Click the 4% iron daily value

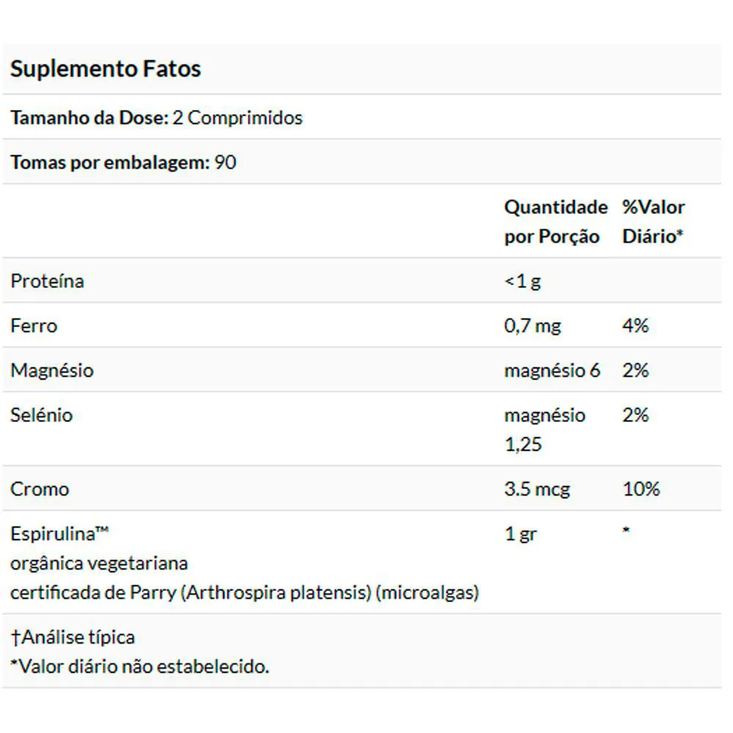click(x=636, y=326)
